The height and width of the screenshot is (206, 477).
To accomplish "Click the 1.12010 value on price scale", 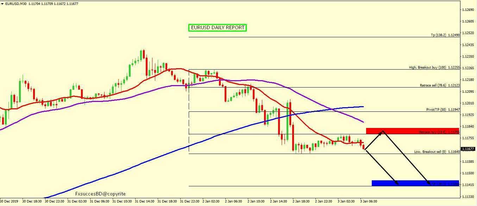I will point(468,103).
